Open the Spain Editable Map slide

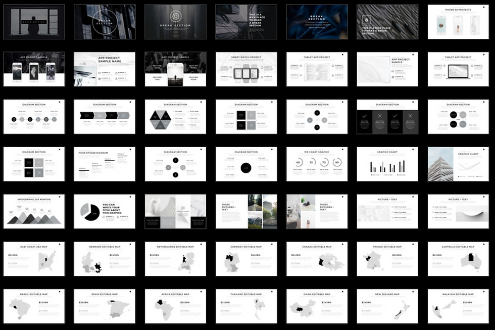coord(105,306)
